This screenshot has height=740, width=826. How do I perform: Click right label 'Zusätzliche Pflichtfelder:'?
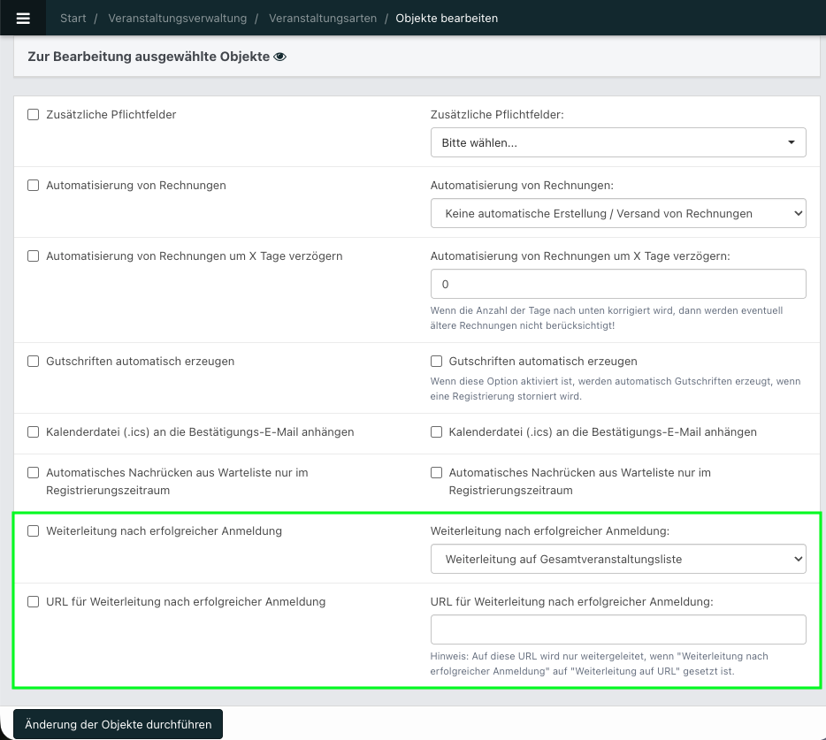point(497,115)
